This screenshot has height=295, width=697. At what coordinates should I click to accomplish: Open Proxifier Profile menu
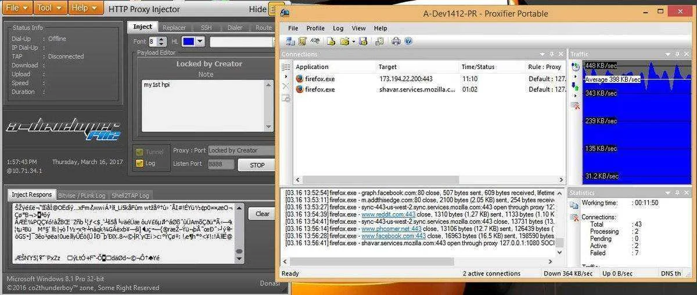point(315,28)
